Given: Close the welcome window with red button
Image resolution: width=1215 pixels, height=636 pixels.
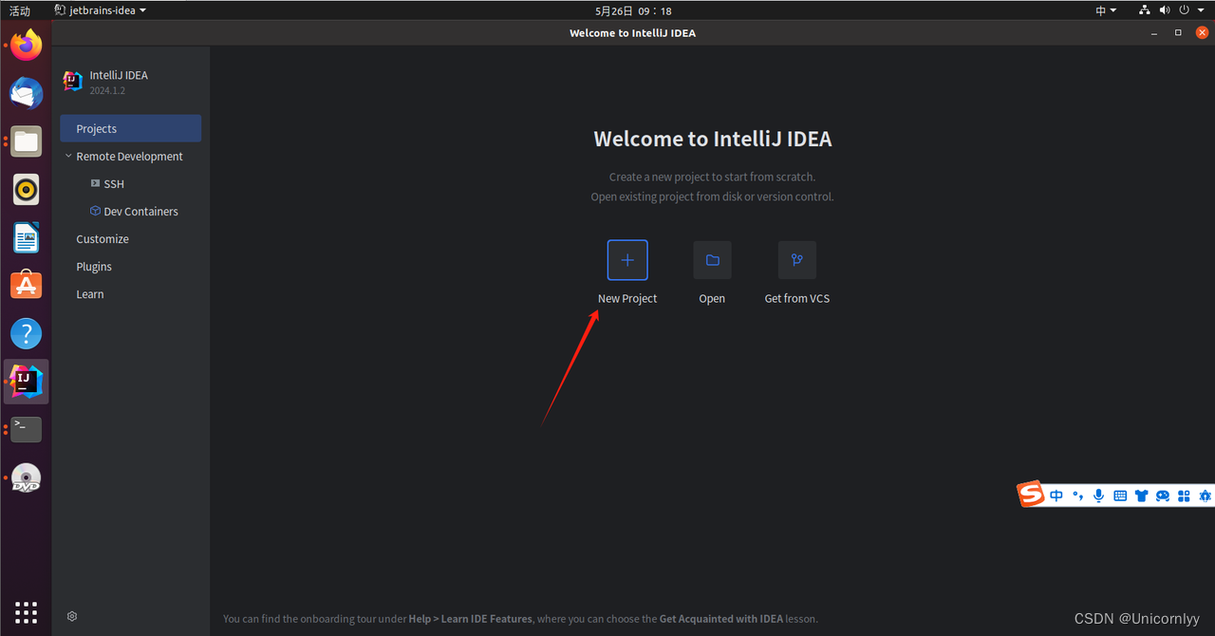Looking at the screenshot, I should click(x=1202, y=32).
